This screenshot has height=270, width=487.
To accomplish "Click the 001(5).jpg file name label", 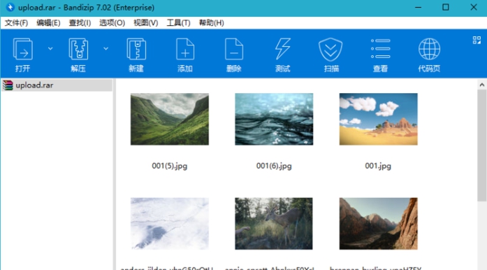I will tap(170, 166).
